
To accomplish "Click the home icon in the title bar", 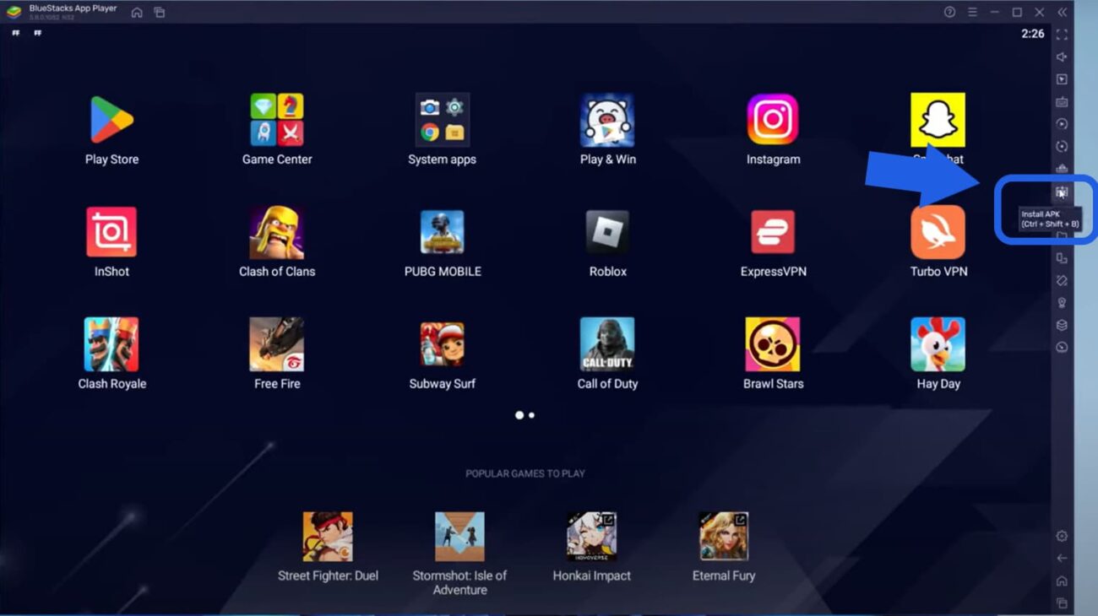I will 137,13.
